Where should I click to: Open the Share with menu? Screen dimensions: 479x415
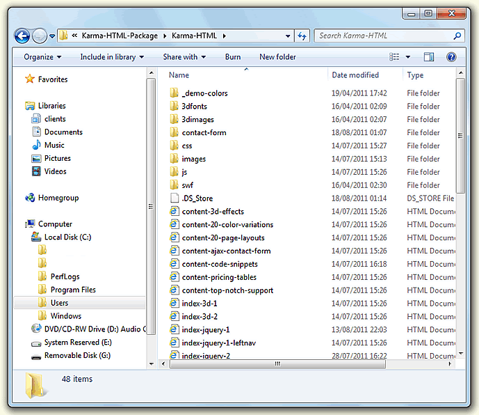click(x=184, y=57)
